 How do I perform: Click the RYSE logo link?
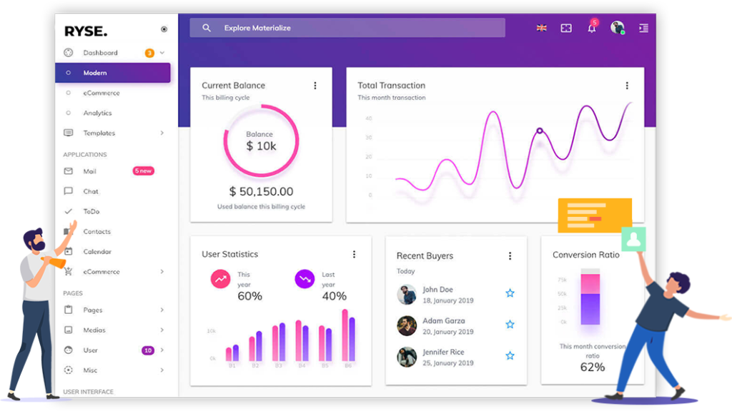click(86, 31)
